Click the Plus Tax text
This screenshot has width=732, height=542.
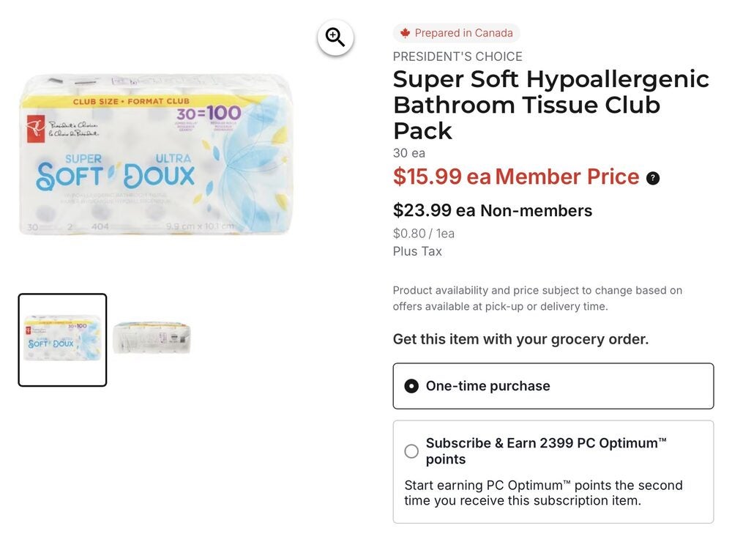(417, 251)
